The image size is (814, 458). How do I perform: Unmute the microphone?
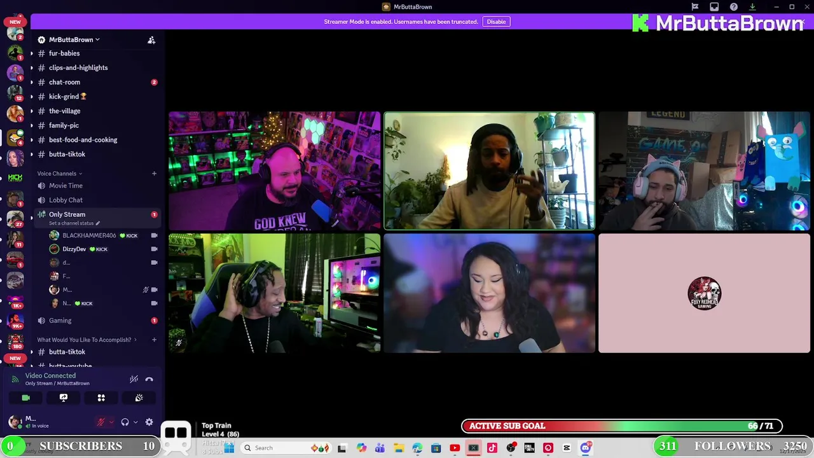(x=100, y=422)
